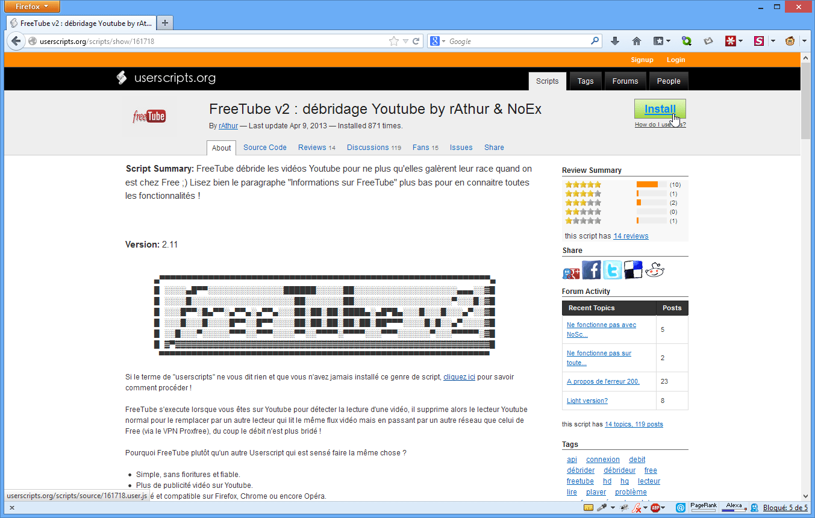Open the Tags site tab
This screenshot has width=815, height=518.
coord(585,81)
